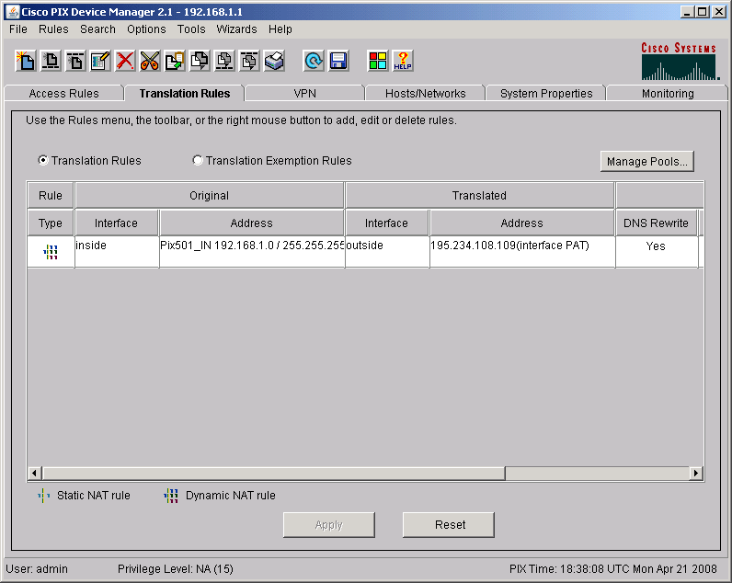Screen dimensions: 732x583
Task: Click the 'inside' original interface cell
Action: point(117,252)
